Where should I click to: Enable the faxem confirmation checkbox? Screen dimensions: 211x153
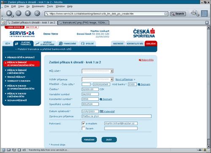click(84, 128)
